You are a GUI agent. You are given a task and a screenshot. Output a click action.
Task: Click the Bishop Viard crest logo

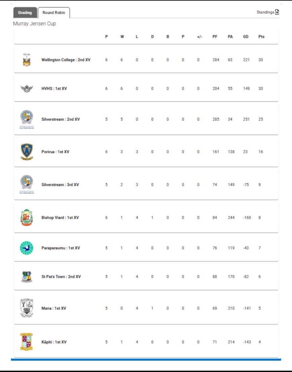(27, 217)
